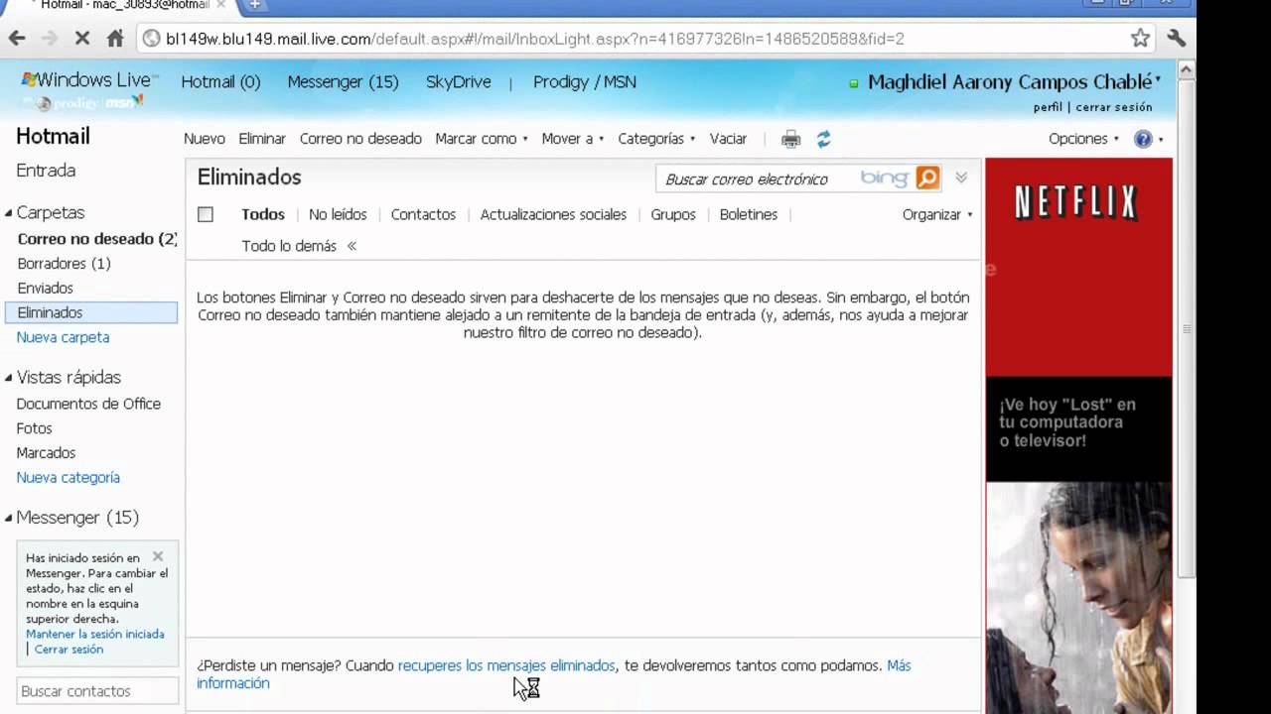Click Mantener la sesión iniciada
The height and width of the screenshot is (714, 1271).
point(95,634)
